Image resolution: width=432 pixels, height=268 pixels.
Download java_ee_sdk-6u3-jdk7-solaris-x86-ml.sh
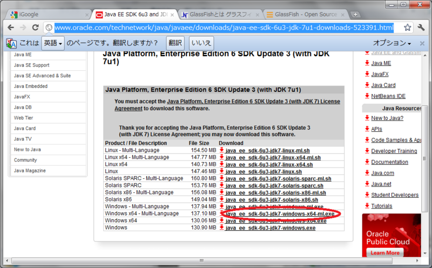coord(276,193)
